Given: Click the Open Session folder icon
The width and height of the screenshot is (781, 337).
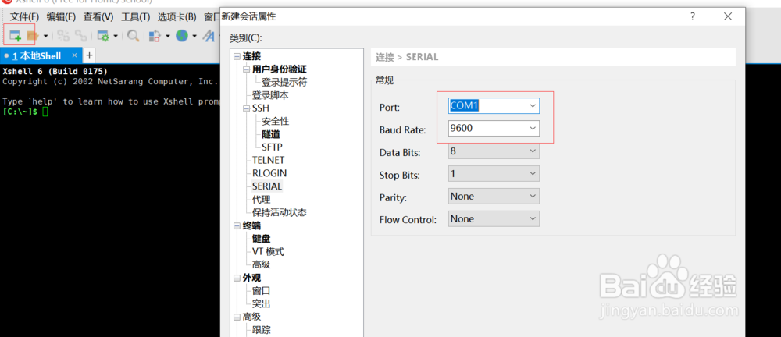Looking at the screenshot, I should (x=32, y=36).
